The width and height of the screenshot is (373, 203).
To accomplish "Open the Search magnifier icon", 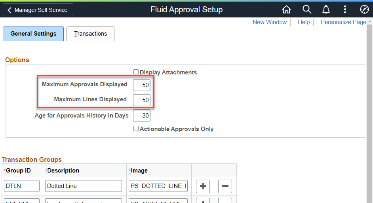I will 307,9.
